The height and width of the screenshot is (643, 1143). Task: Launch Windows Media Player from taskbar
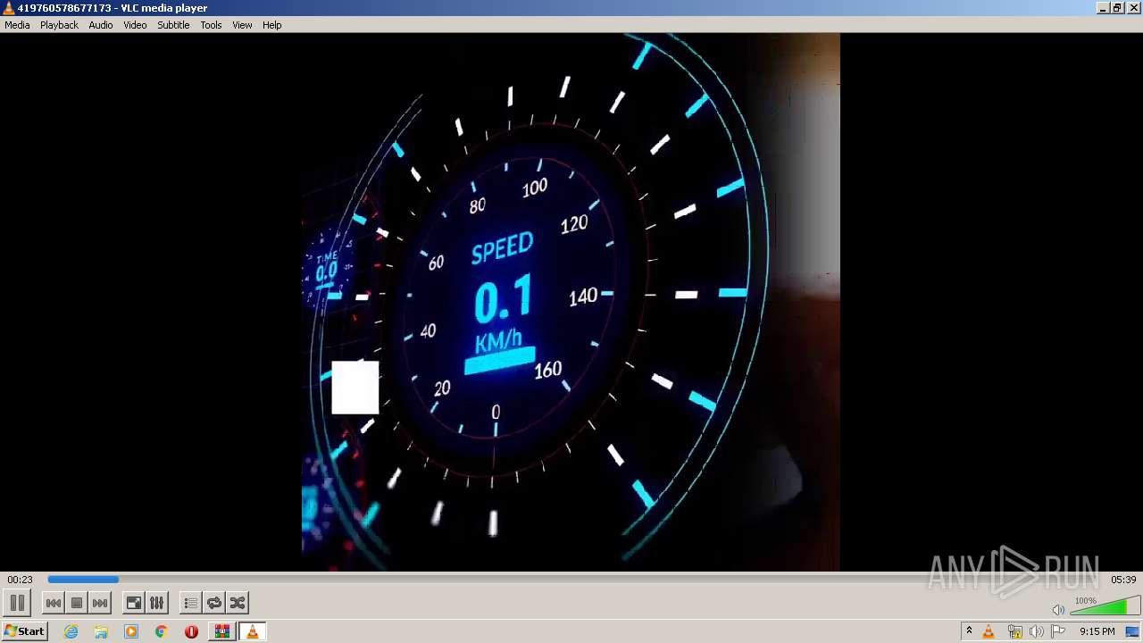(x=131, y=631)
